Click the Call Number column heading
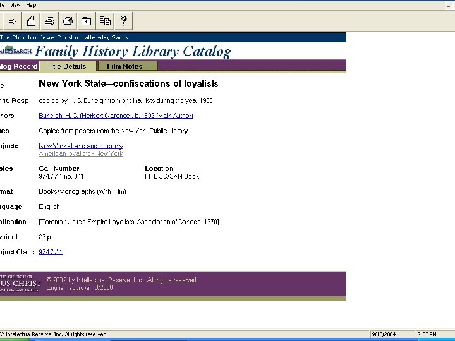Viewport: 455px width, 341px height. (x=59, y=169)
